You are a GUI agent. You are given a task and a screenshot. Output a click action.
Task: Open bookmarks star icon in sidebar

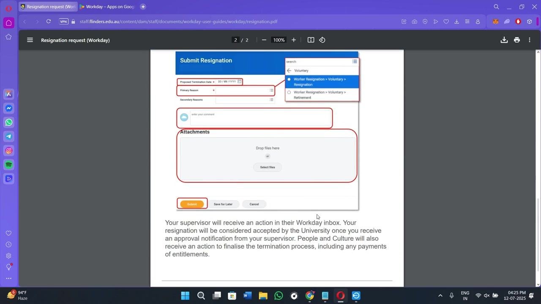pos(8,37)
